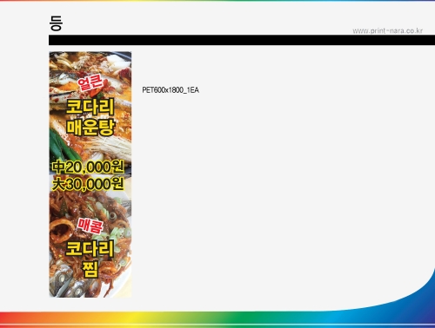The width and height of the screenshot is (435, 328).
Task: Select the black header divider bar
Action: coord(242,40)
